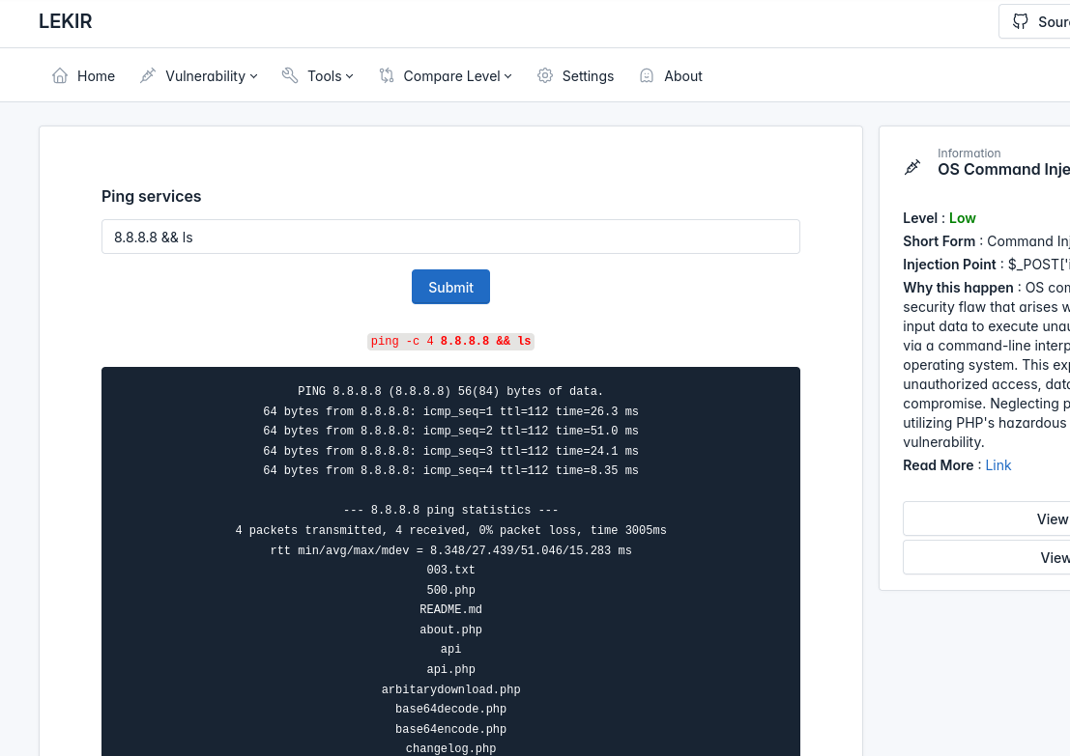Click the Compare Level branch icon

point(387,75)
